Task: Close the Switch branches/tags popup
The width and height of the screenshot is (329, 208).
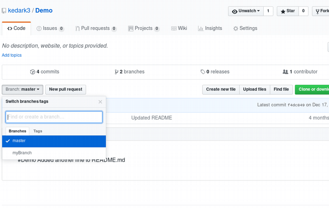Action: (x=100, y=101)
